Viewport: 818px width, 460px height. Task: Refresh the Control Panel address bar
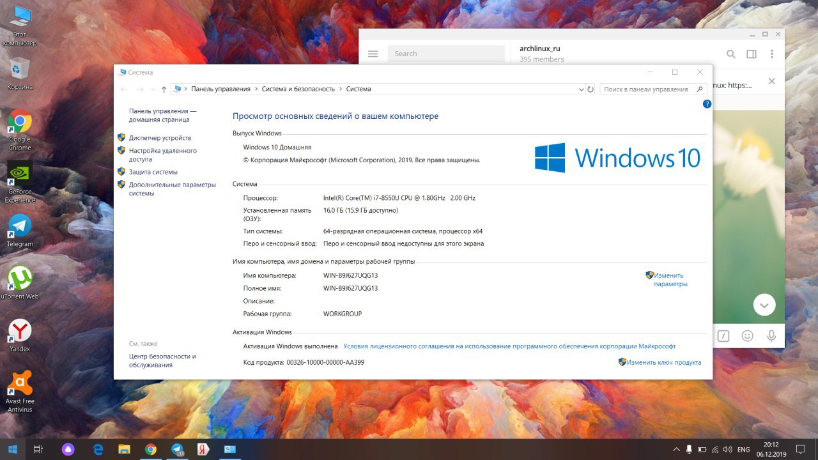[590, 89]
